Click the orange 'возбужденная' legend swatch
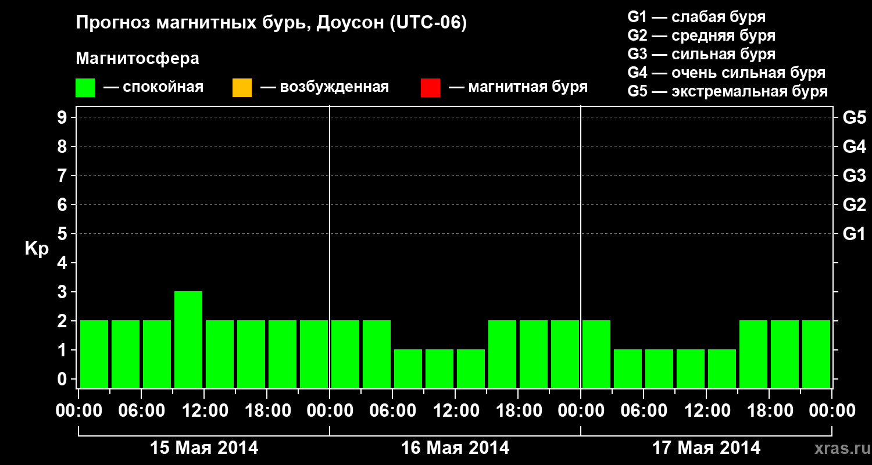 (242, 88)
